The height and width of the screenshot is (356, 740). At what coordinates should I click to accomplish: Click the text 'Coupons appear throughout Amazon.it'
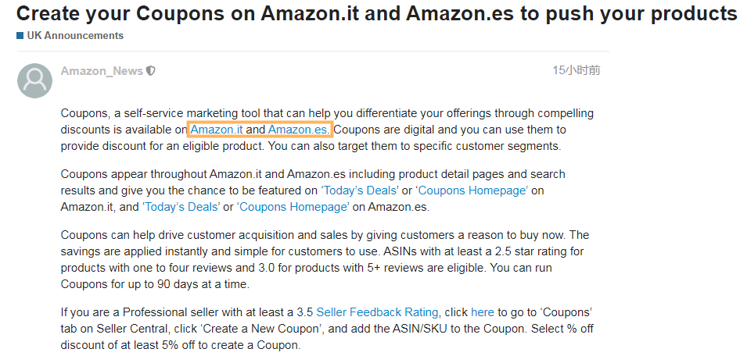pos(161,174)
